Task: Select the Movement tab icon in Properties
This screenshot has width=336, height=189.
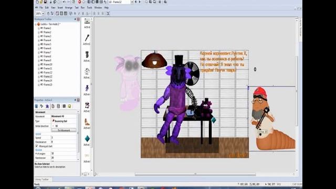Action: [x=47, y=106]
